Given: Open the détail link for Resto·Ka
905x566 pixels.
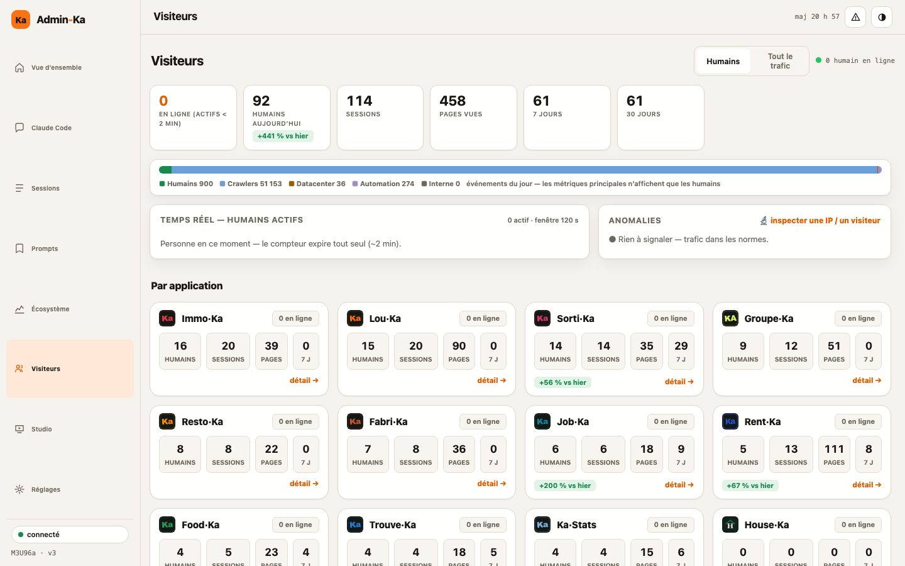Looking at the screenshot, I should pos(304,484).
